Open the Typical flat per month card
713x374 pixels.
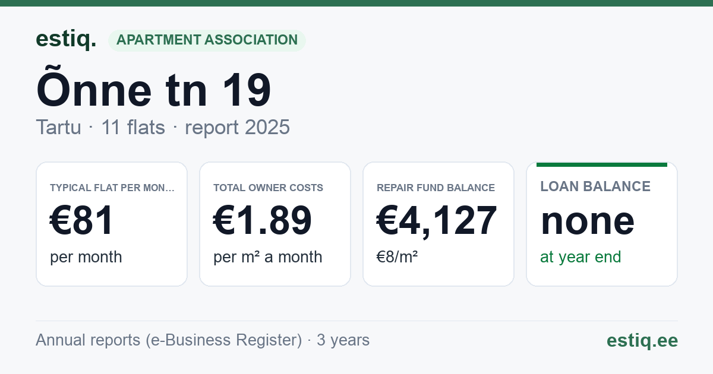pyautogui.click(x=112, y=224)
